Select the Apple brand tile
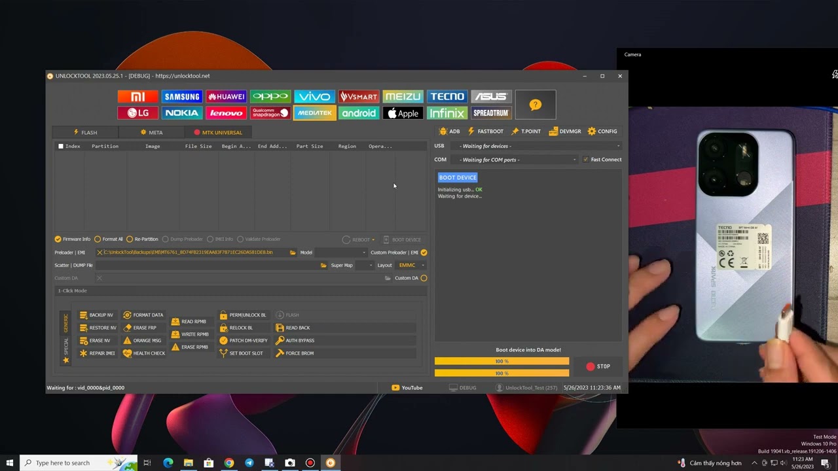Viewport: 838px width, 471px height. (x=403, y=113)
